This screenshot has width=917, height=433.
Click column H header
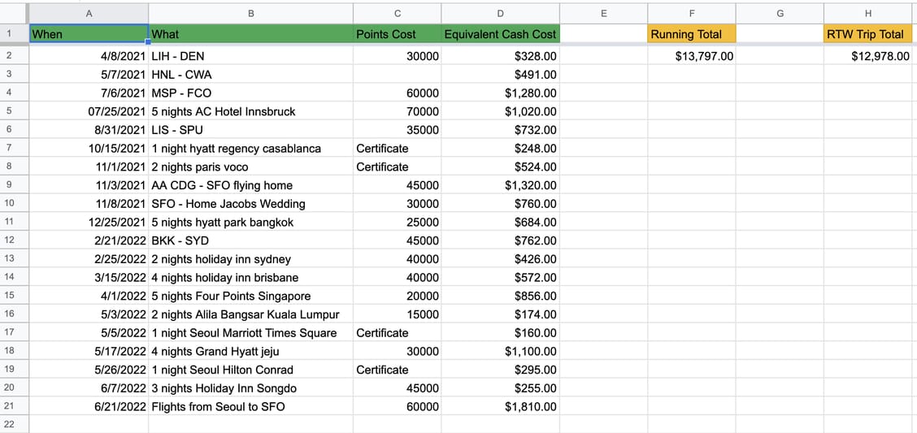pos(868,13)
